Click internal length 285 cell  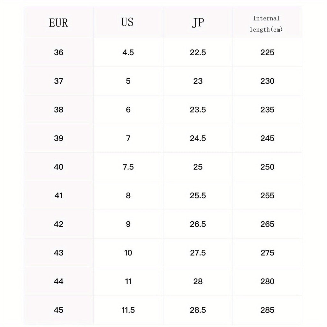tap(267, 310)
